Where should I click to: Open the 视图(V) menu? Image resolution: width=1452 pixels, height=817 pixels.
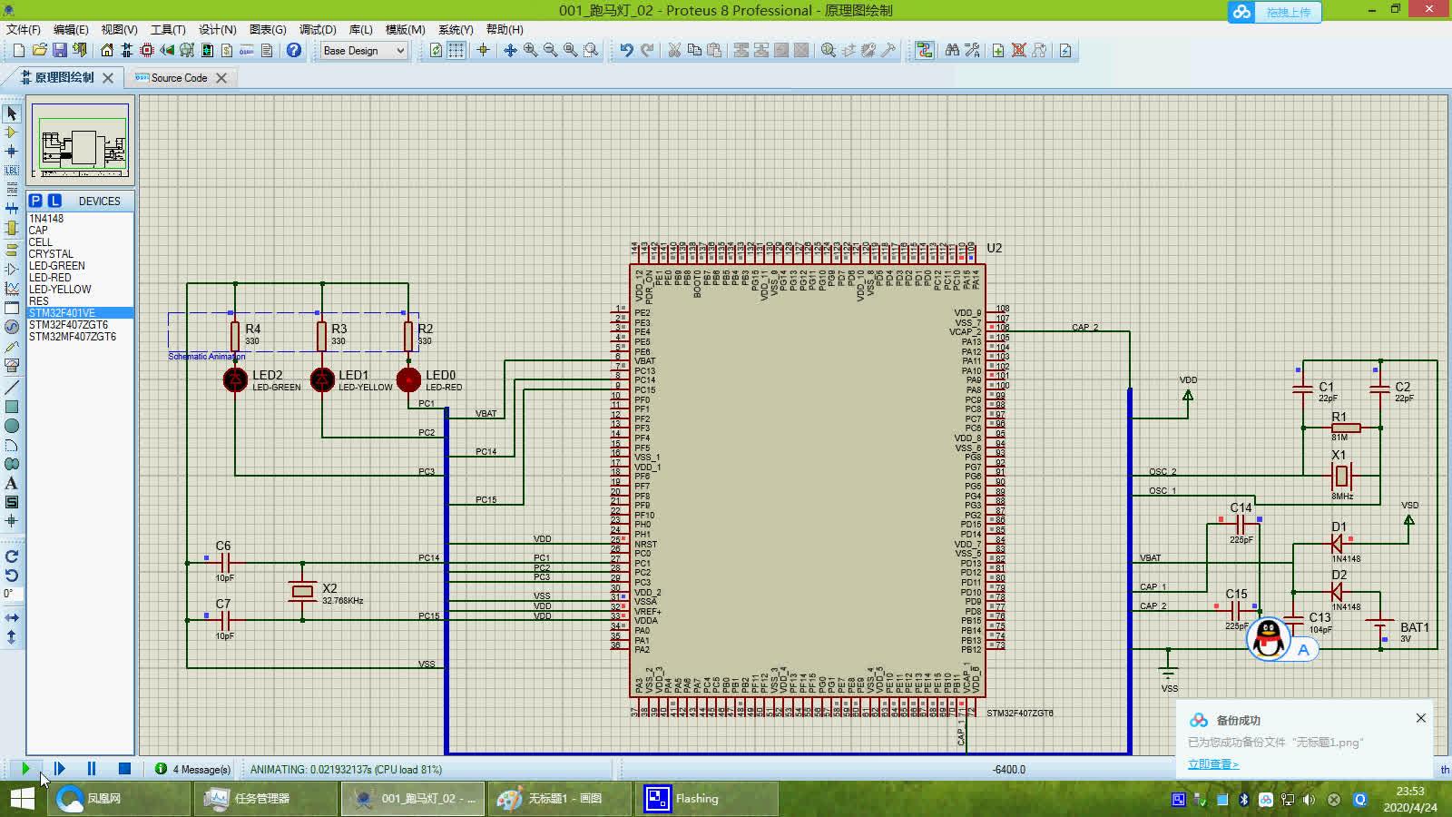click(119, 29)
